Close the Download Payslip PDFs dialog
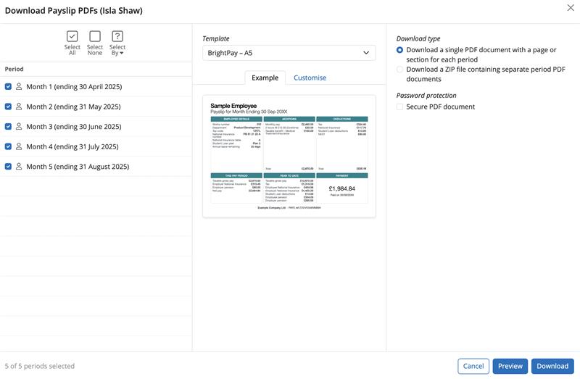 point(570,8)
